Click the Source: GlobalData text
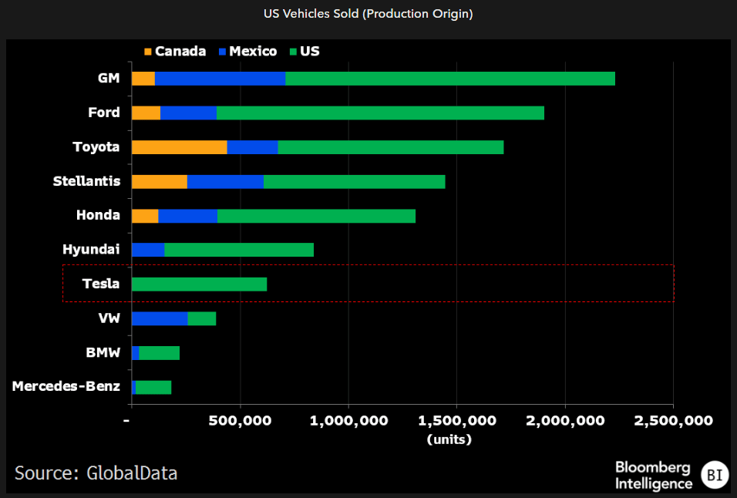This screenshot has height=498, width=737. tap(96, 473)
